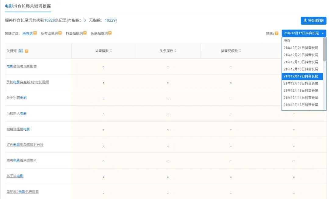Collapse the 21年12月17日抖音长尾 dropdown arrow
329x199 pixels.
pyautogui.click(x=322, y=33)
